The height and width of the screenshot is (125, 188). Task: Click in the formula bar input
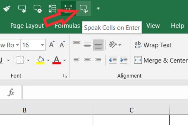pos(105,92)
